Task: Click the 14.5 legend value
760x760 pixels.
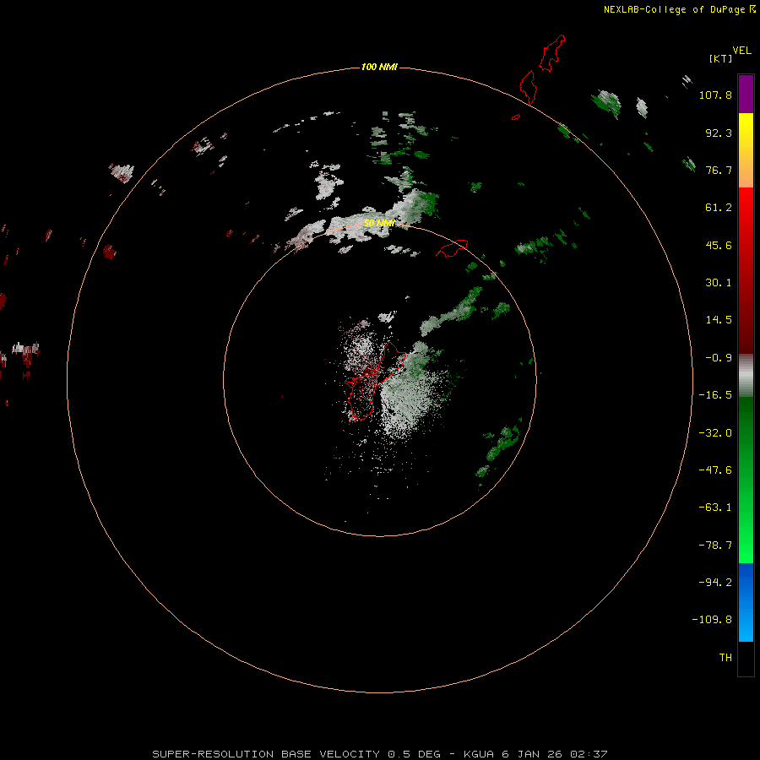Action: click(719, 320)
